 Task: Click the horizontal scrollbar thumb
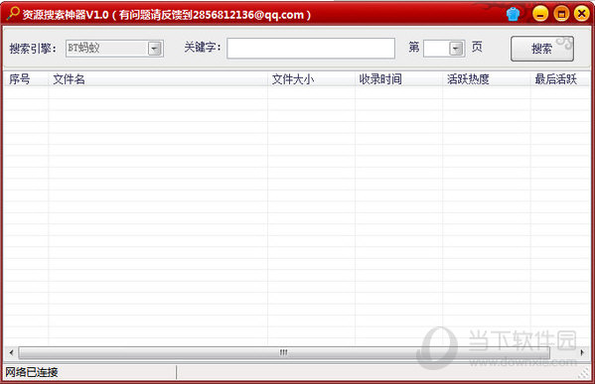coord(284,352)
